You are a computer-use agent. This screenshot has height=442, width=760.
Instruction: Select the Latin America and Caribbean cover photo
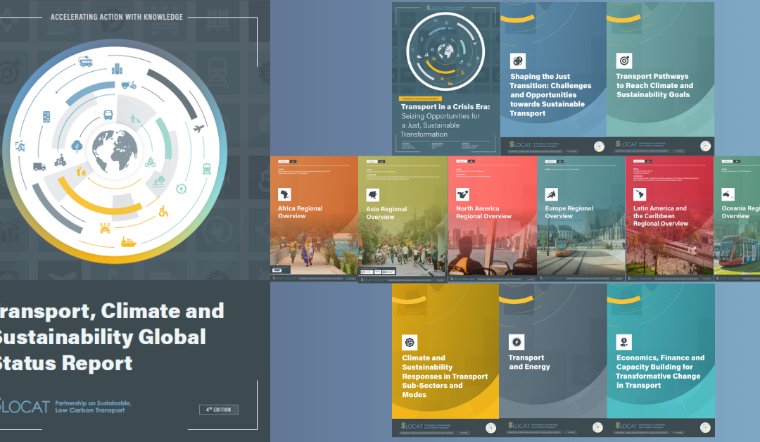(x=669, y=250)
